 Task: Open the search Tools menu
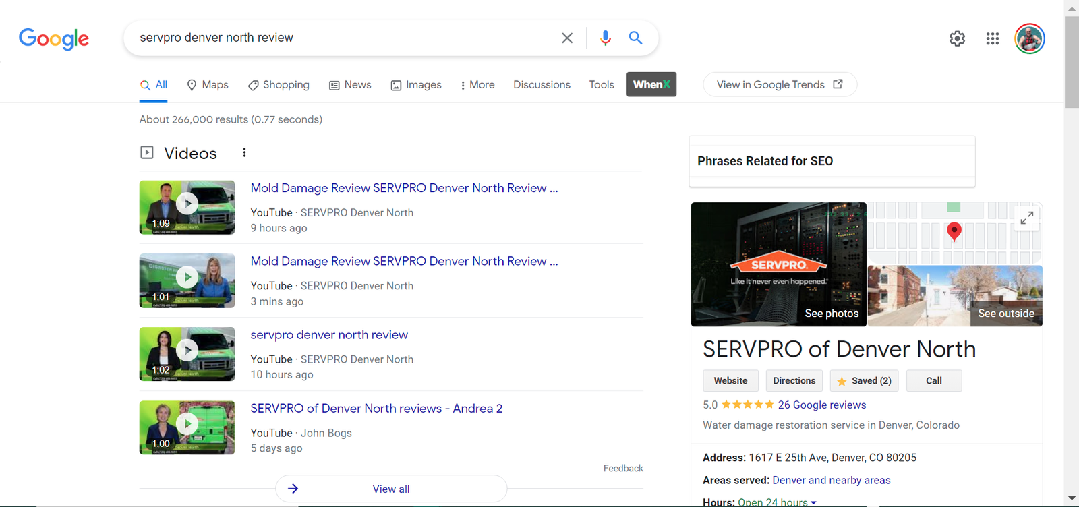pyautogui.click(x=602, y=85)
